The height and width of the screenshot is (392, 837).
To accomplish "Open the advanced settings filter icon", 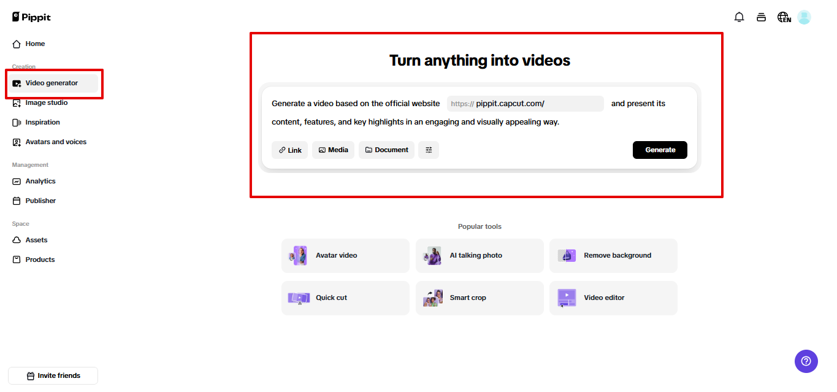I will click(429, 150).
